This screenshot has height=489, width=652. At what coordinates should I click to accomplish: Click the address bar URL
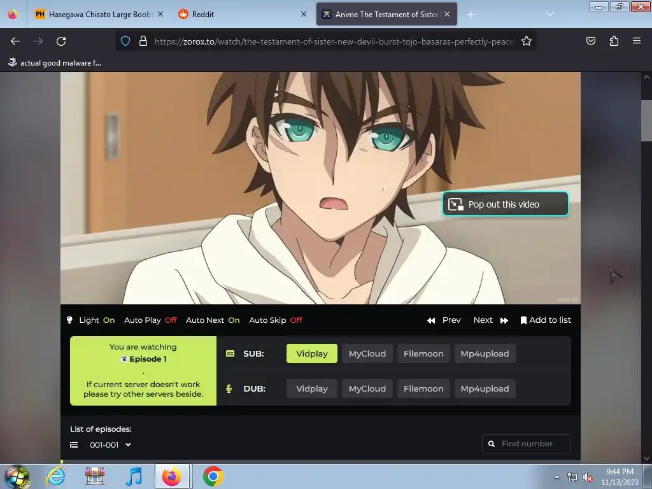pyautogui.click(x=334, y=41)
